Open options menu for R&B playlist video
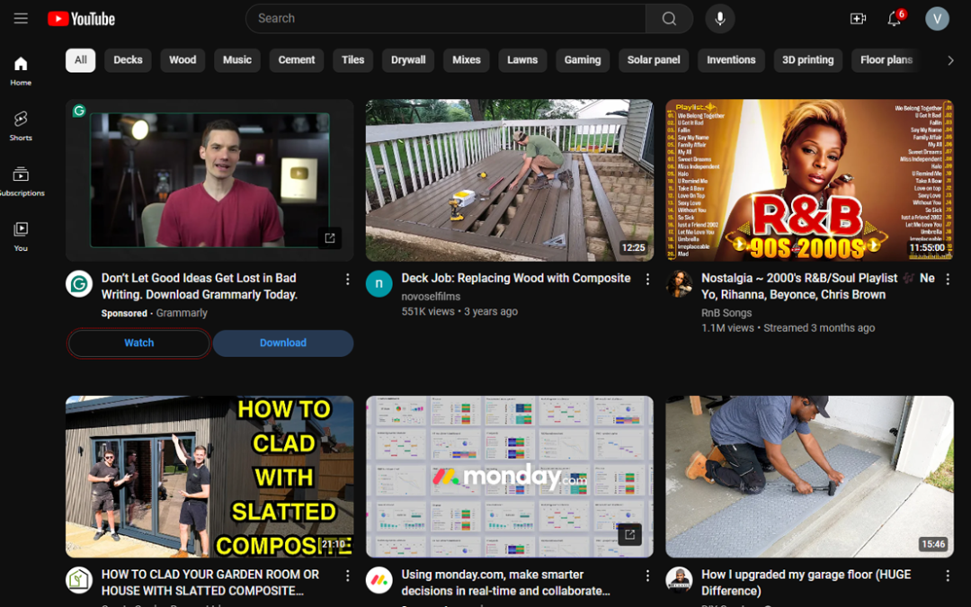 [948, 280]
